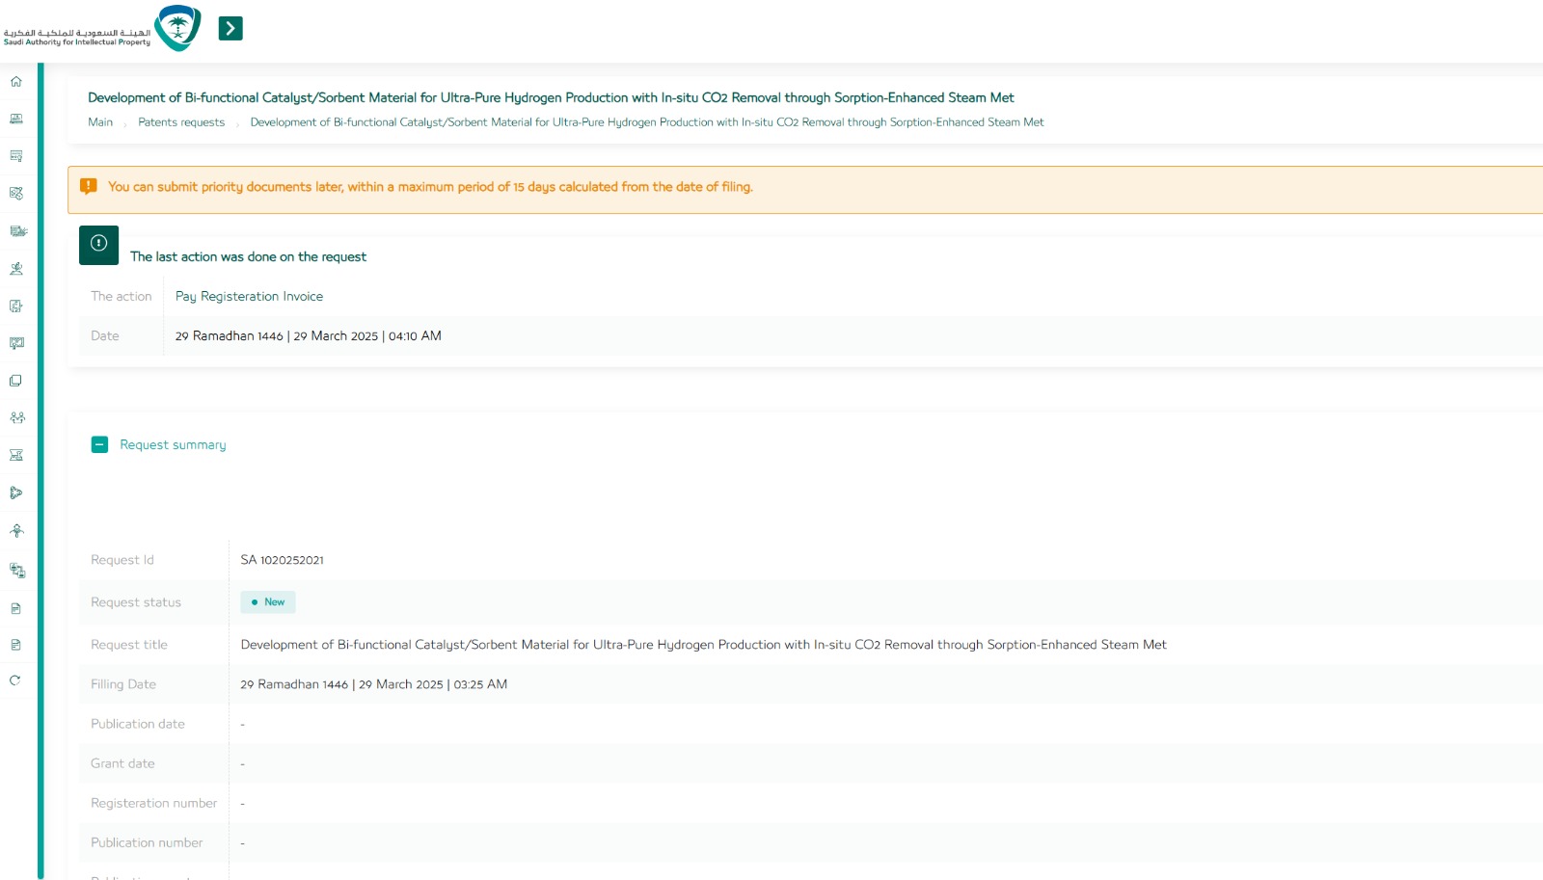Select the triangular play-shaped icon in the sidebar
Viewport: 1543px width, 880px height.
(16, 493)
